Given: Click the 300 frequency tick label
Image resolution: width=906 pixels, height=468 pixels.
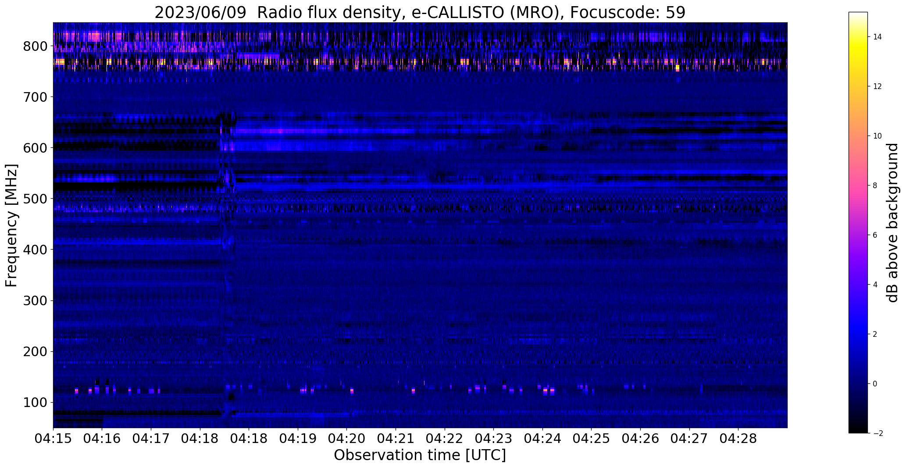Looking at the screenshot, I should point(36,300).
